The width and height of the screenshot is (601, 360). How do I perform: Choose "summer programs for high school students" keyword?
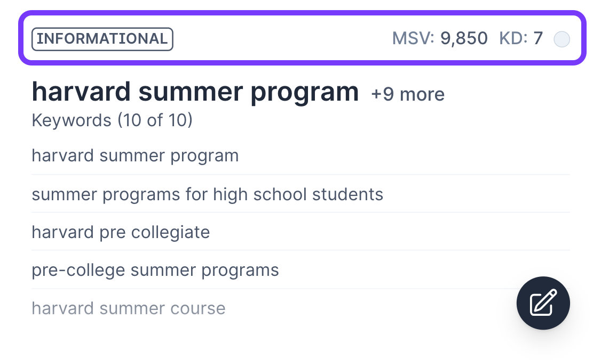[207, 194]
